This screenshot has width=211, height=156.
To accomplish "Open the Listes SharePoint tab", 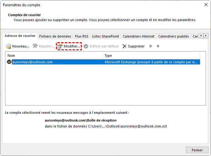I will coord(106,36).
